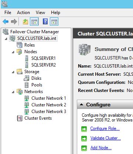Open the Action menu
The image size is (133, 154).
(x=23, y=13)
